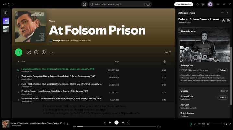
Task: Change the List view mode
Action: point(168,52)
